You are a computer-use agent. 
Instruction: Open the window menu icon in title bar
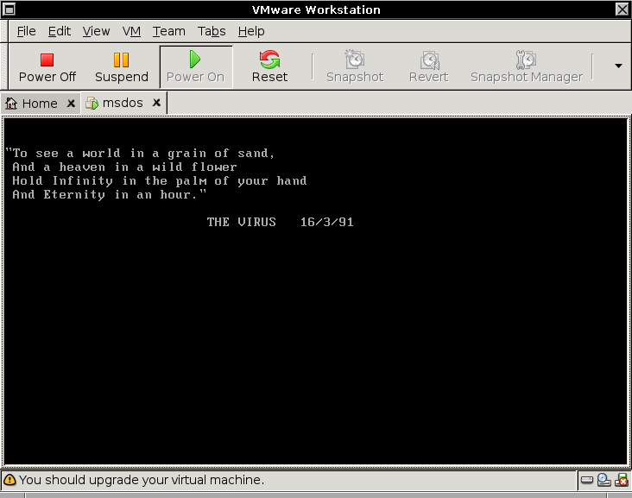tap(9, 9)
